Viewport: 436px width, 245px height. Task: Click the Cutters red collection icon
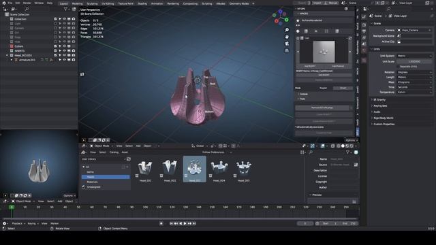12,46
